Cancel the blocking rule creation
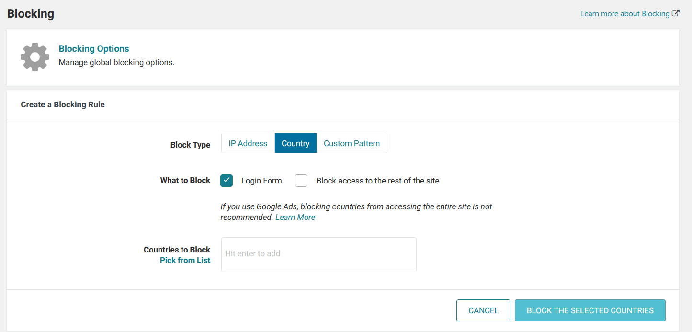 coord(483,310)
